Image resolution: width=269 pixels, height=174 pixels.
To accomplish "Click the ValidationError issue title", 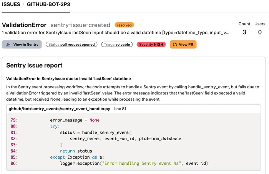I will 24,25.
